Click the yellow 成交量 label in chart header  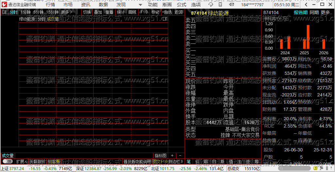(53, 19)
